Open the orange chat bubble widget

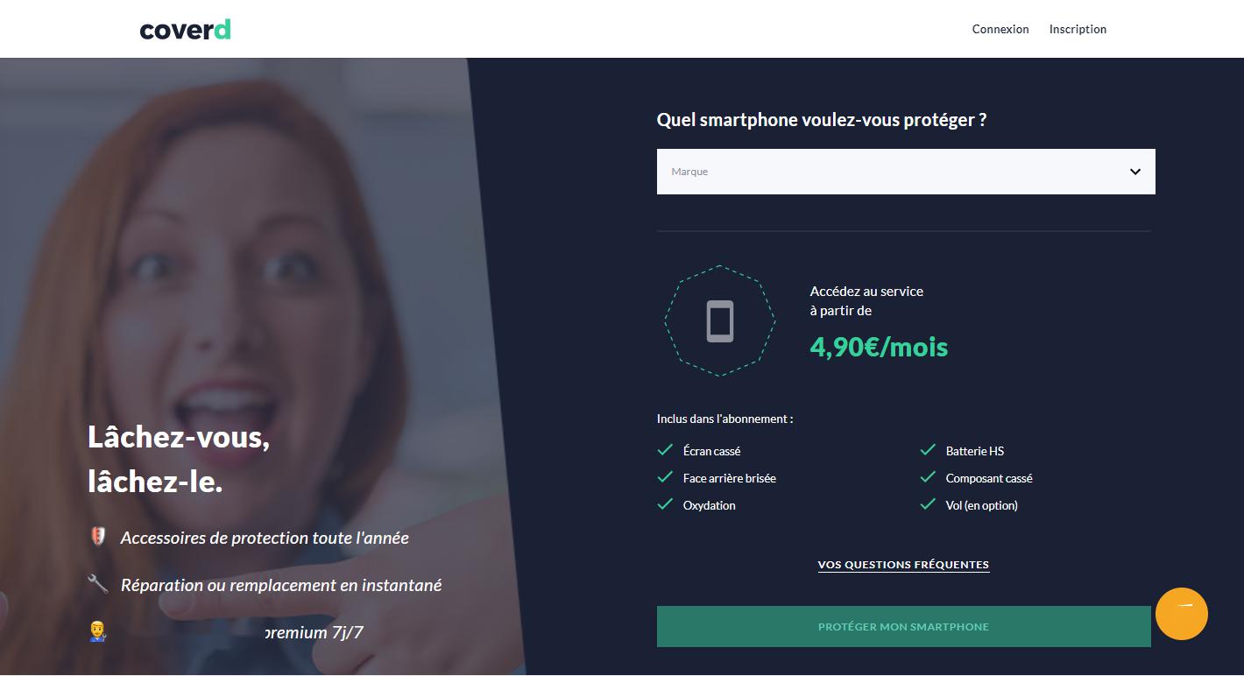click(x=1181, y=614)
